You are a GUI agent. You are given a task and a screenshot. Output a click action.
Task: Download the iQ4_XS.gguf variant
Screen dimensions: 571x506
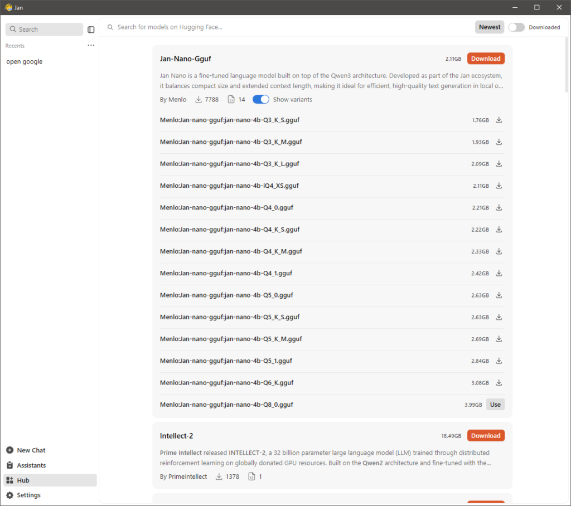pyautogui.click(x=499, y=186)
